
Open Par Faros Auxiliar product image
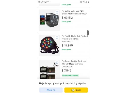pos(49,69)
